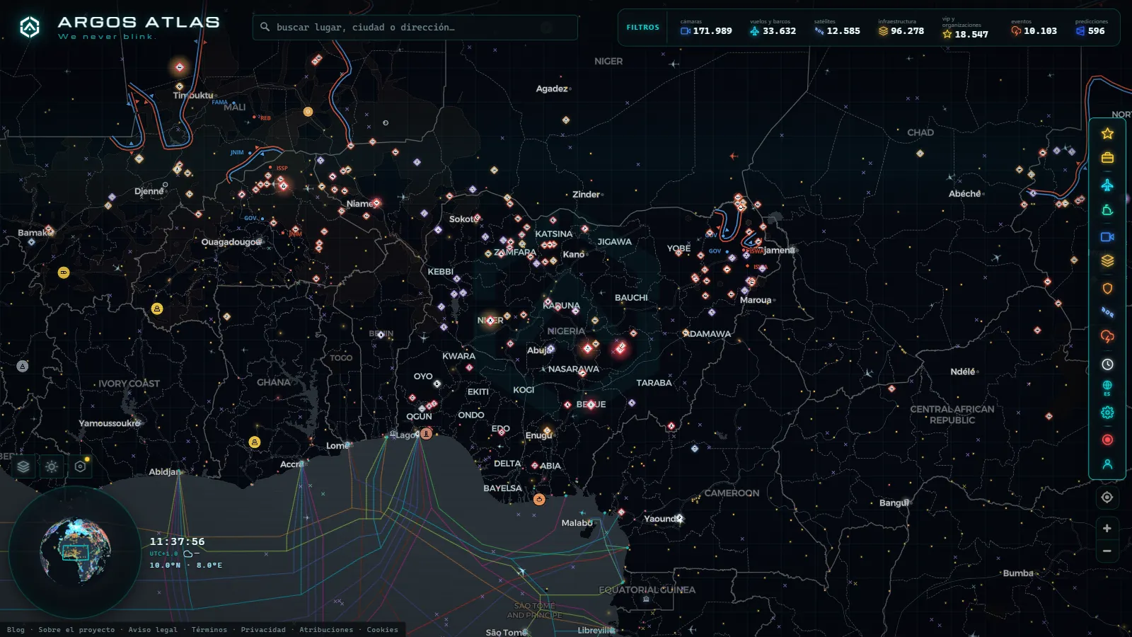Select the briefcase icon in right sidebar
1132x637 pixels.
[1107, 158]
